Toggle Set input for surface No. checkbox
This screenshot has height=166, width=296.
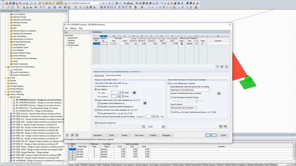pyautogui.click(x=96, y=123)
